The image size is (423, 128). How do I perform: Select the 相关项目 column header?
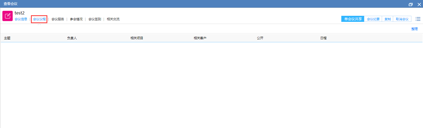click(137, 38)
